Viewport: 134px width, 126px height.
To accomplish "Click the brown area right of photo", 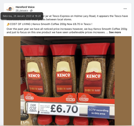I will click(x=123, y=81).
